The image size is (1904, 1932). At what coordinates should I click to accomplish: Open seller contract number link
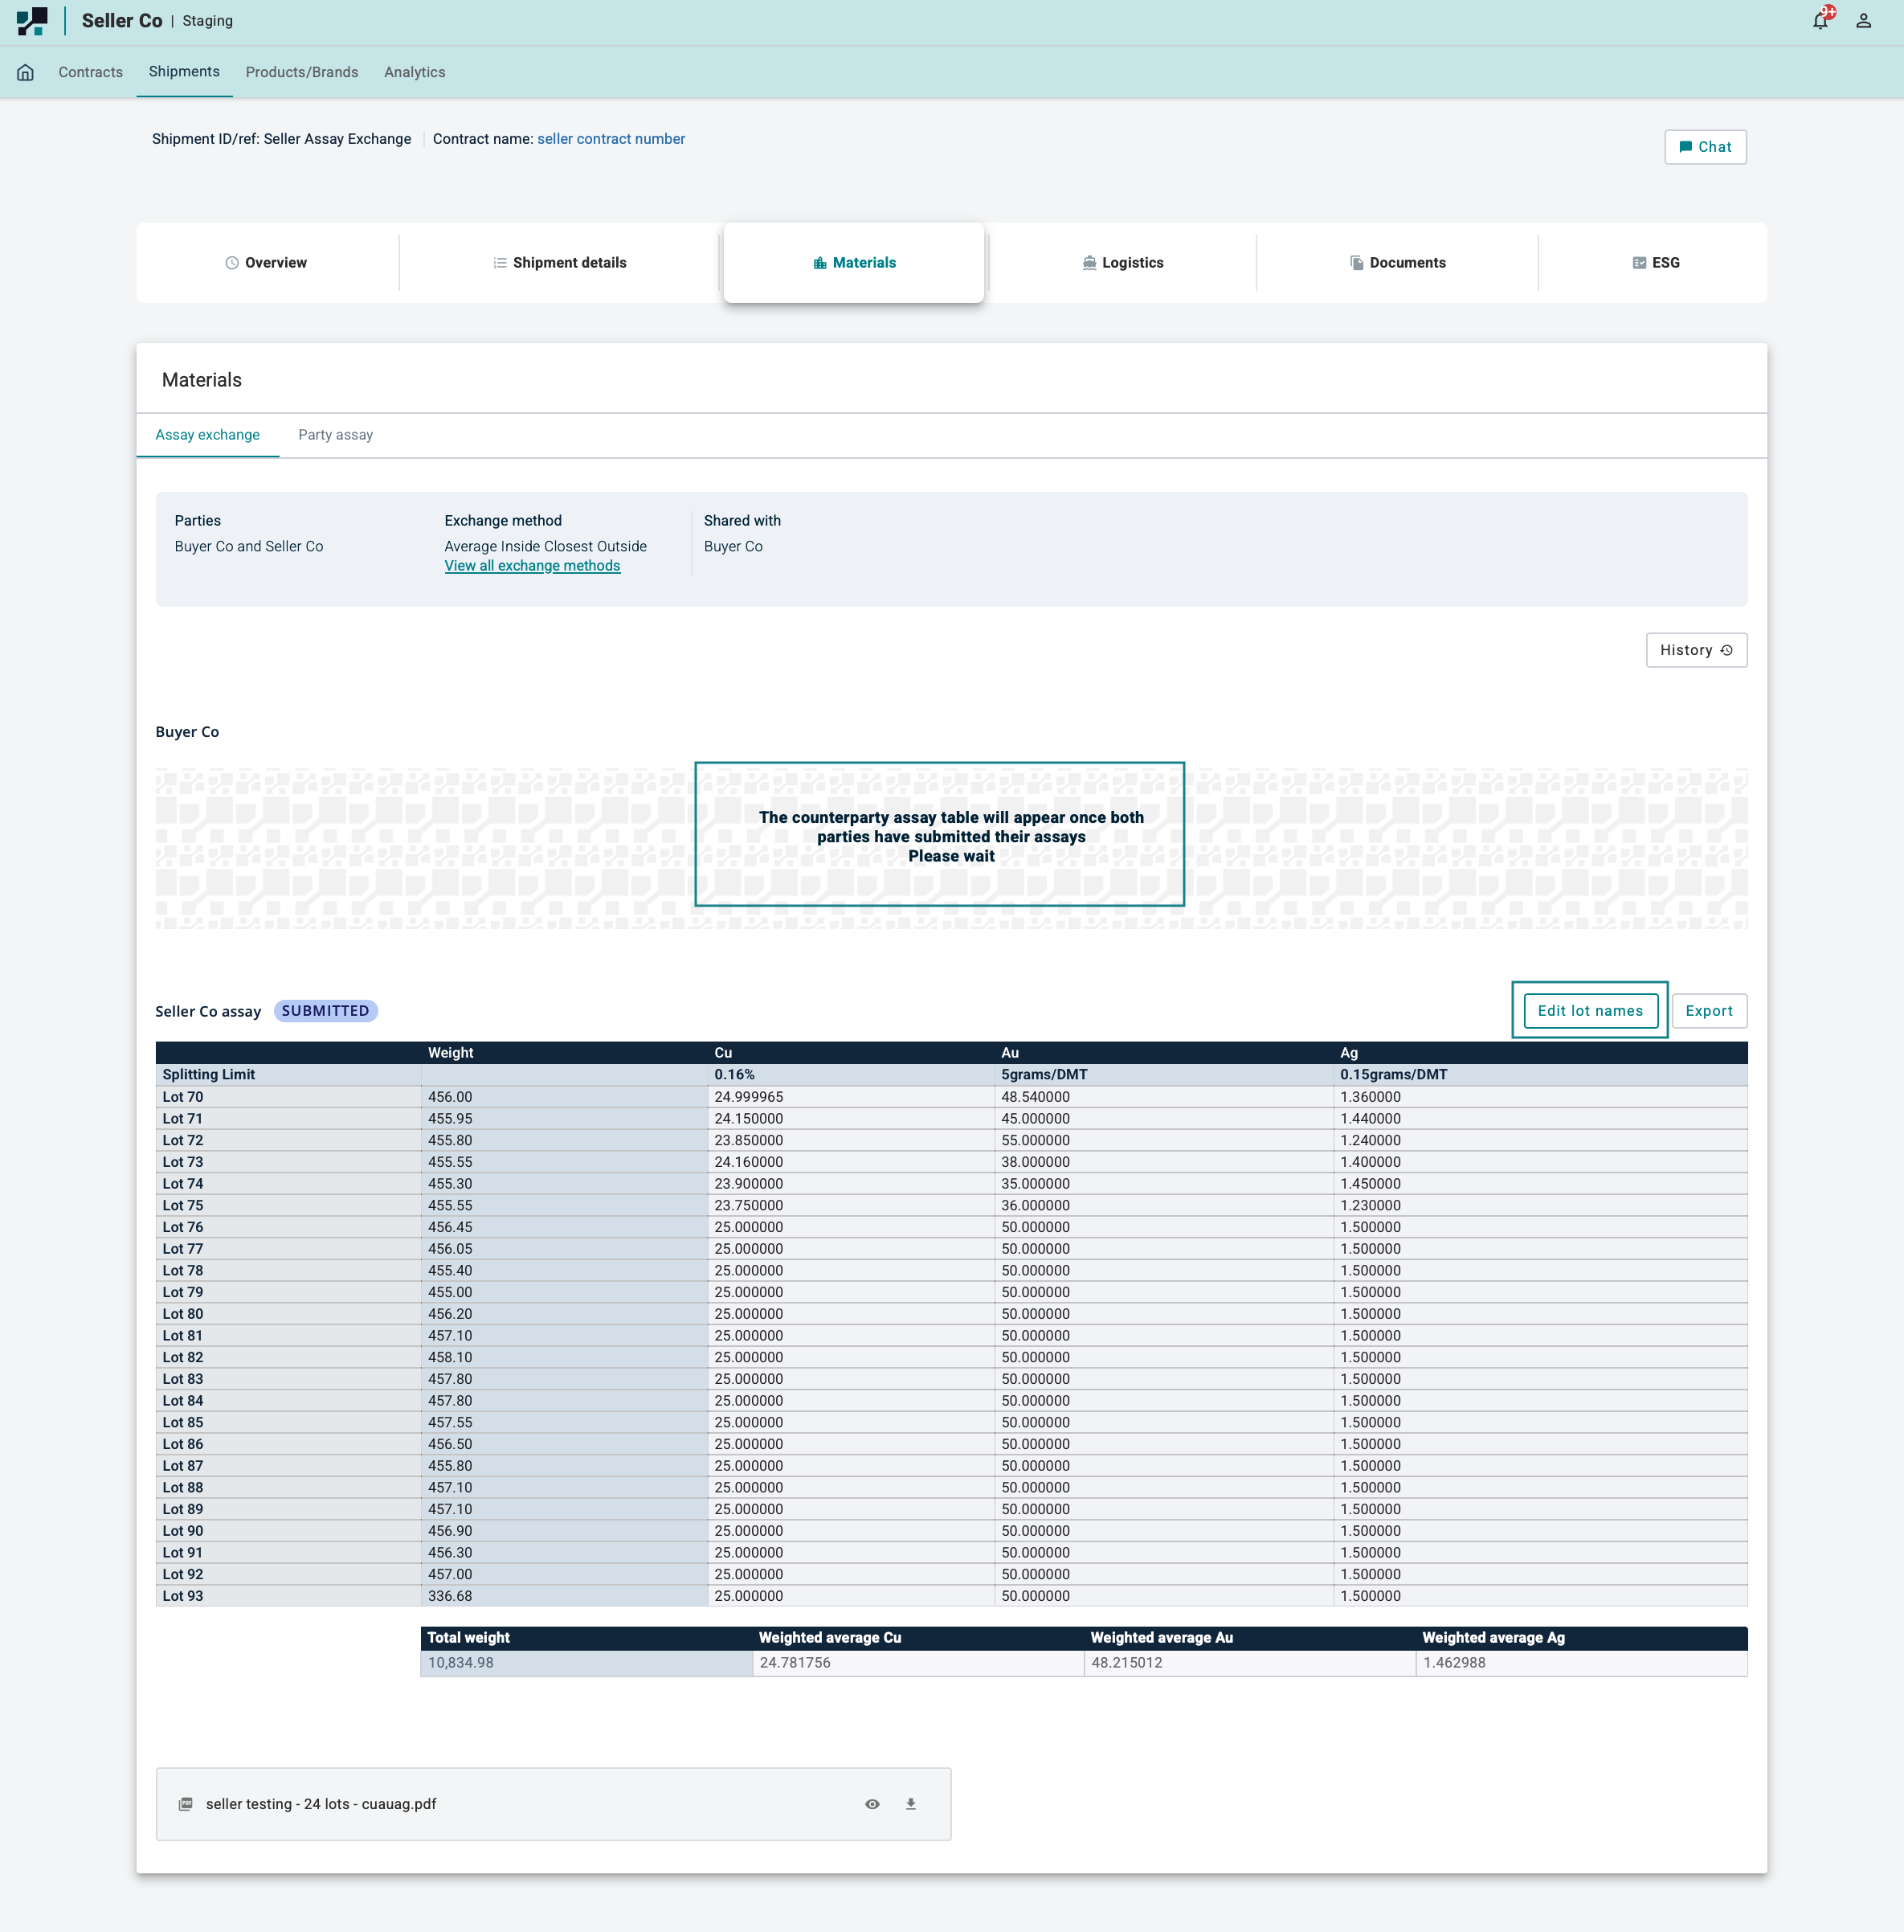(x=611, y=139)
